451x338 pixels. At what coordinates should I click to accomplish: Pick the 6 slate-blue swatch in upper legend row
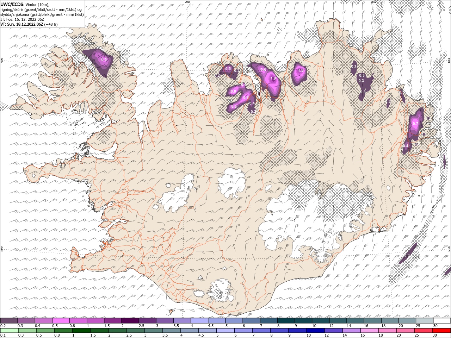coord(252,320)
